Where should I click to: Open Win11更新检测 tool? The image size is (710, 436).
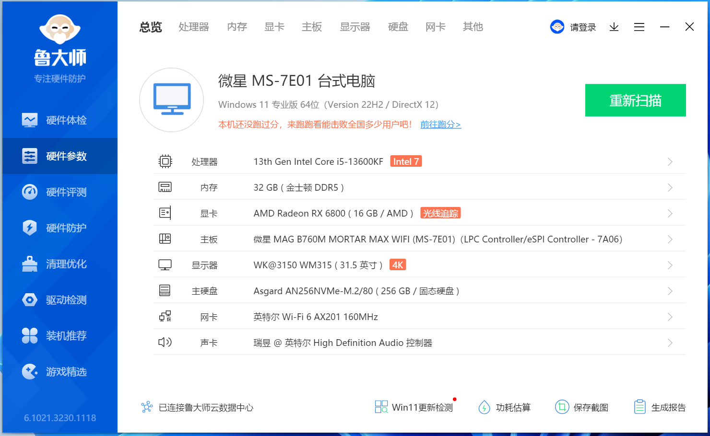[x=414, y=407]
